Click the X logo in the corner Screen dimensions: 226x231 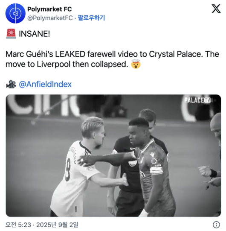pos(216,9)
